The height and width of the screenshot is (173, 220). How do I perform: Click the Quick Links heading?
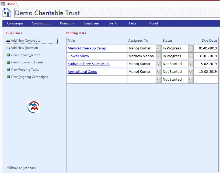click(14, 33)
